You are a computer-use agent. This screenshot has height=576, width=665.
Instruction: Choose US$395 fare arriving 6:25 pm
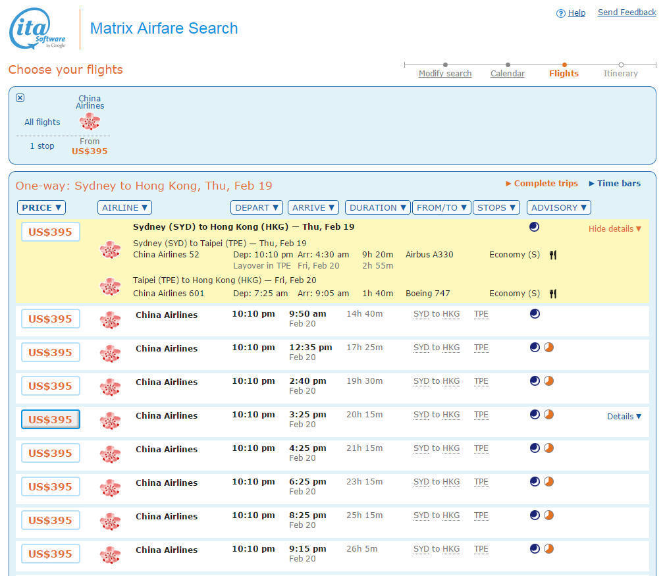click(x=51, y=486)
